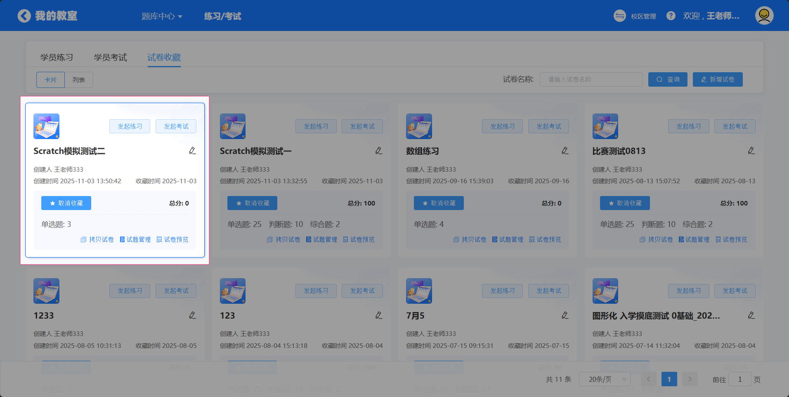
Task: Click pencil icon on the 1233 card
Action: point(192,315)
